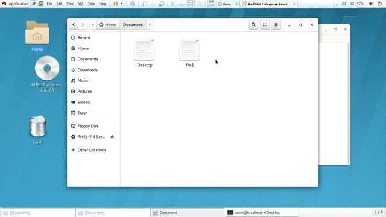Viewport: 386px width, 217px height.
Task: Select the Desktop file icon
Action: (145, 52)
